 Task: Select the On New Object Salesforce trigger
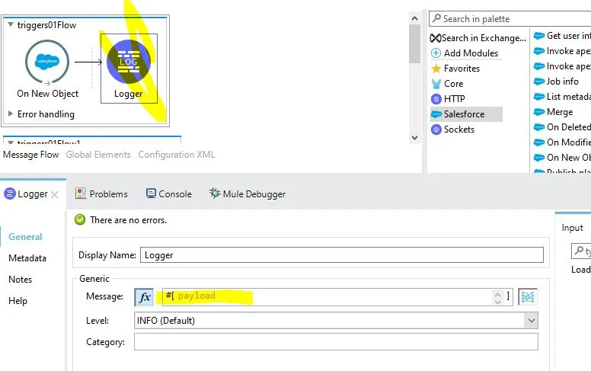click(x=47, y=62)
